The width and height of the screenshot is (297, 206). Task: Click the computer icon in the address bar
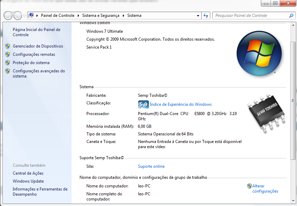click(32, 16)
